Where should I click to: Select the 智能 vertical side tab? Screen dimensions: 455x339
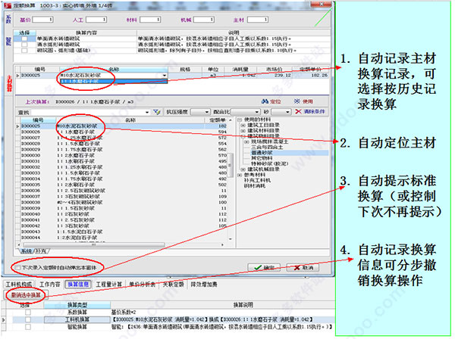[8, 41]
